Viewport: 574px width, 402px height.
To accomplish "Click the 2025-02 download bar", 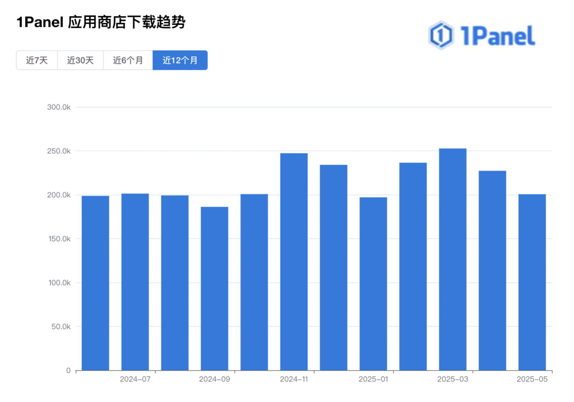I will (413, 266).
